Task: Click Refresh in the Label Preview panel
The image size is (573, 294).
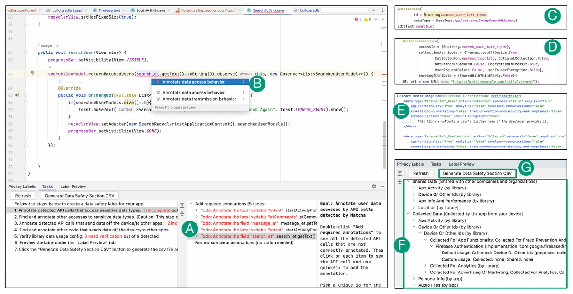Action: pos(421,173)
